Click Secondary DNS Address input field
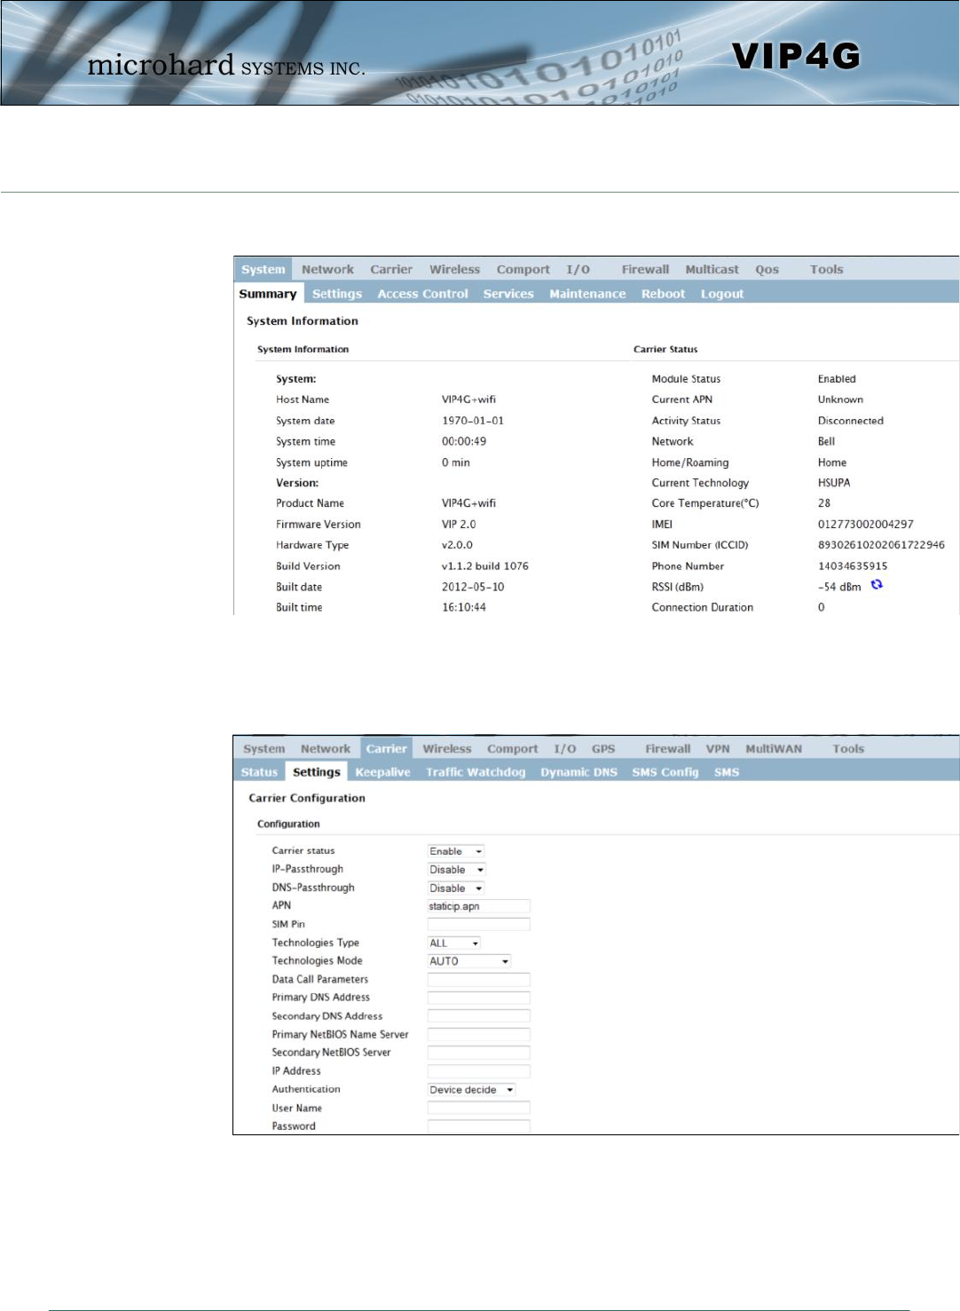 coord(479,1016)
